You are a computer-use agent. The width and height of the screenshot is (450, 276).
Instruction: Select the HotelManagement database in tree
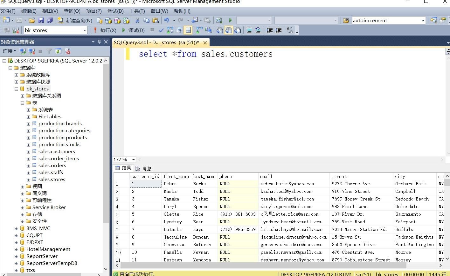click(48, 249)
